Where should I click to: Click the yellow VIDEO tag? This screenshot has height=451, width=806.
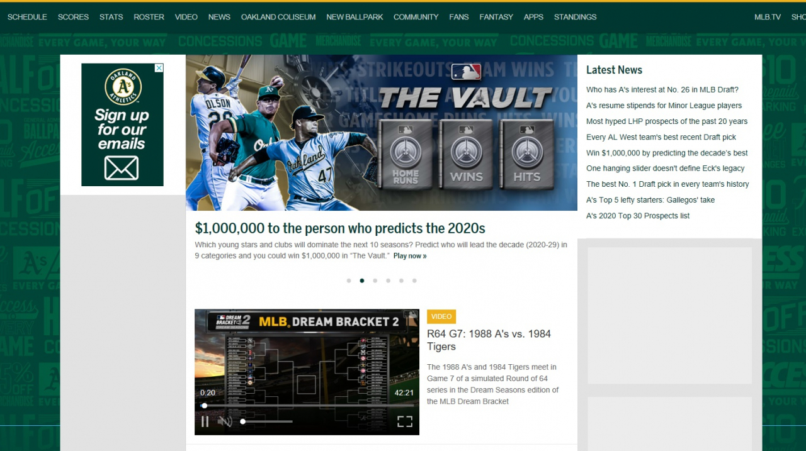coord(441,316)
